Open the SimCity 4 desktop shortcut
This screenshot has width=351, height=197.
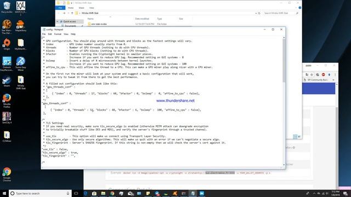(x=7, y=118)
